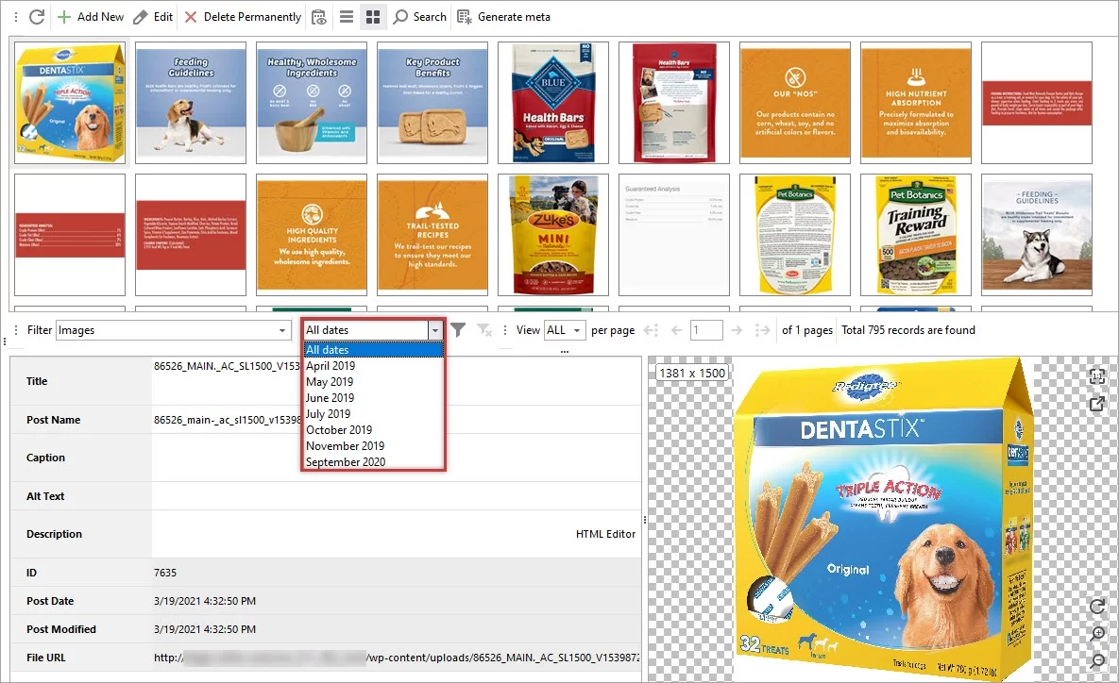Image resolution: width=1119 pixels, height=683 pixels.
Task: Open preview image in a new window
Action: 1097,404
